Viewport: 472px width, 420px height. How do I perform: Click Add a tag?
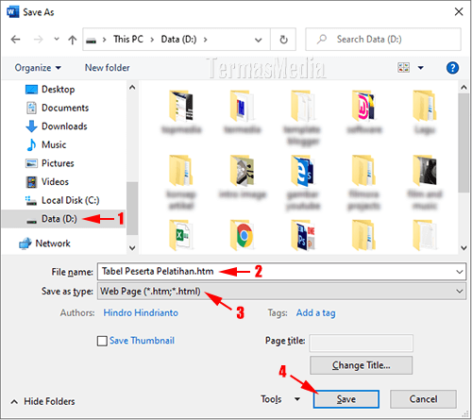click(315, 313)
